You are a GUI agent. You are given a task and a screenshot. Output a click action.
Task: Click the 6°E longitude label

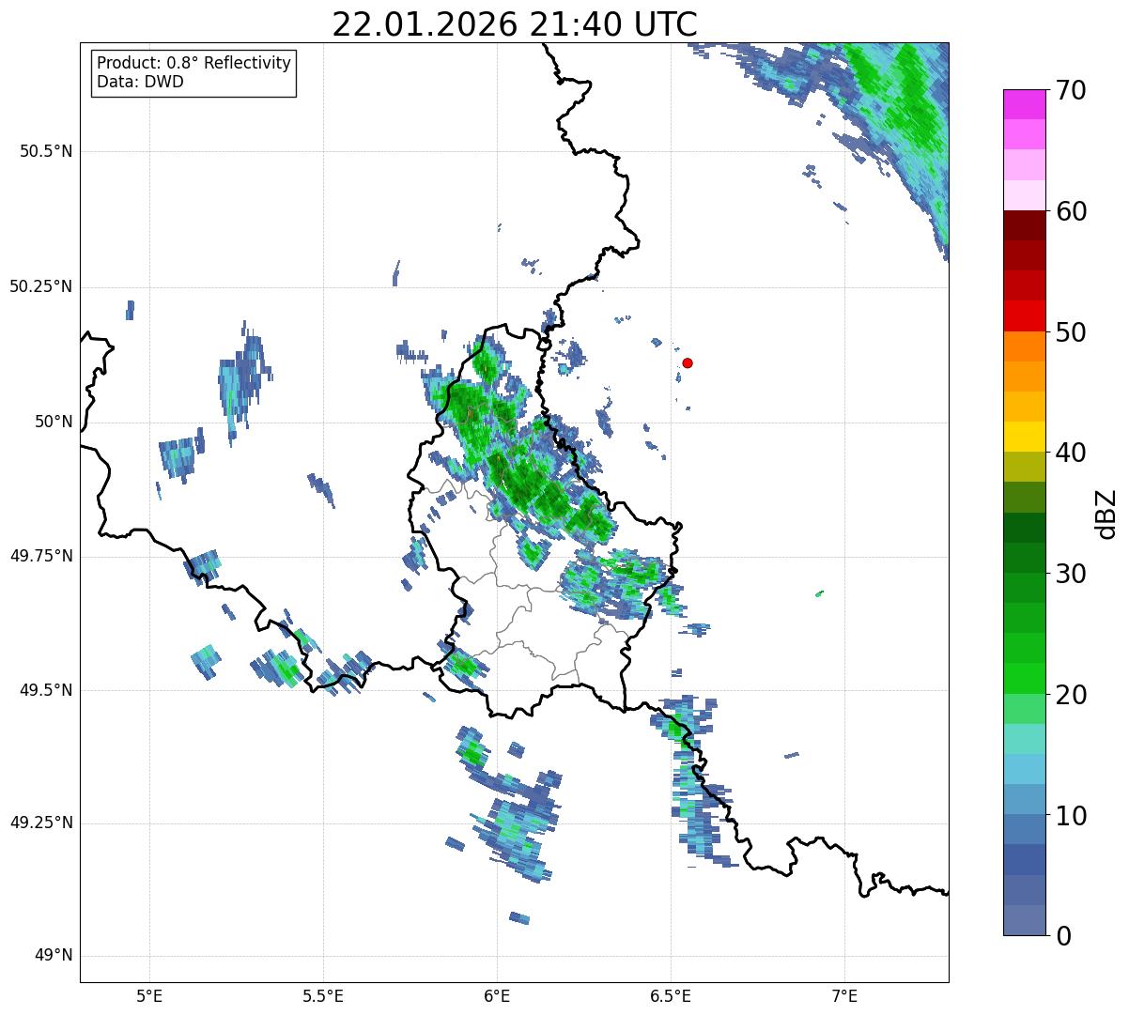pos(497,995)
